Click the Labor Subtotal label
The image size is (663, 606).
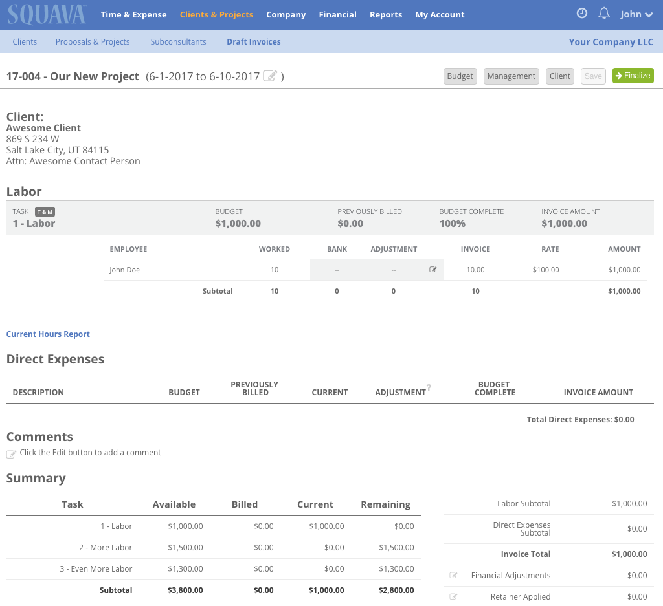click(524, 503)
